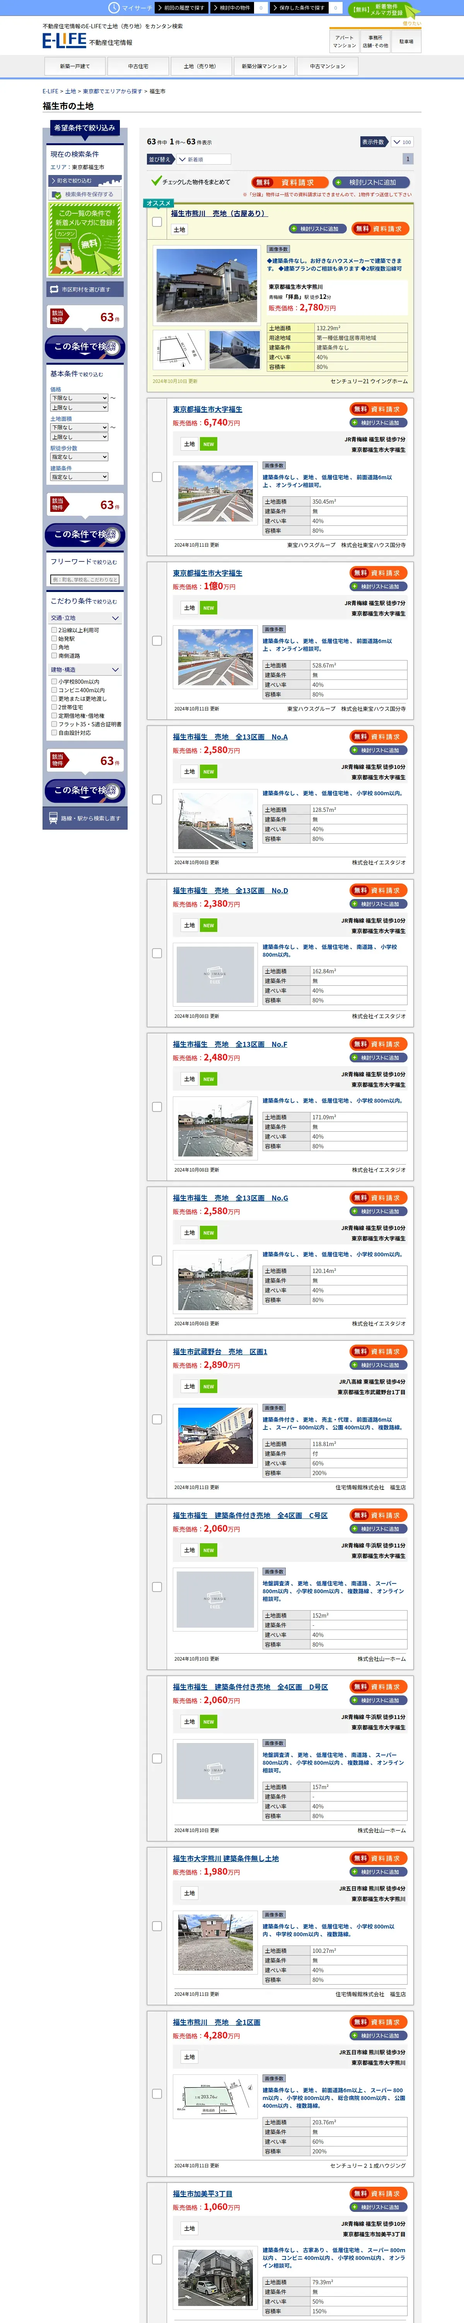Enable 始発駅 filter checkbox
464x2323 pixels.
[x=54, y=638]
